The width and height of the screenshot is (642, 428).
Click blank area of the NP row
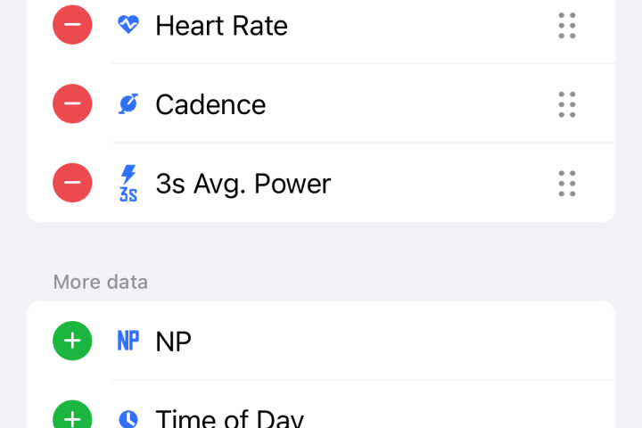[401, 341]
